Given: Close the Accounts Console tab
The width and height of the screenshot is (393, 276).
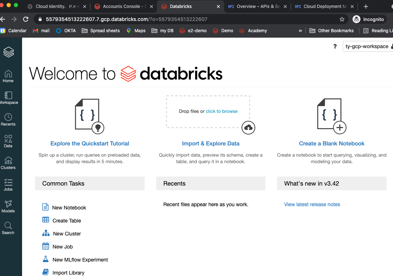Looking at the screenshot, I should pos(151,7).
